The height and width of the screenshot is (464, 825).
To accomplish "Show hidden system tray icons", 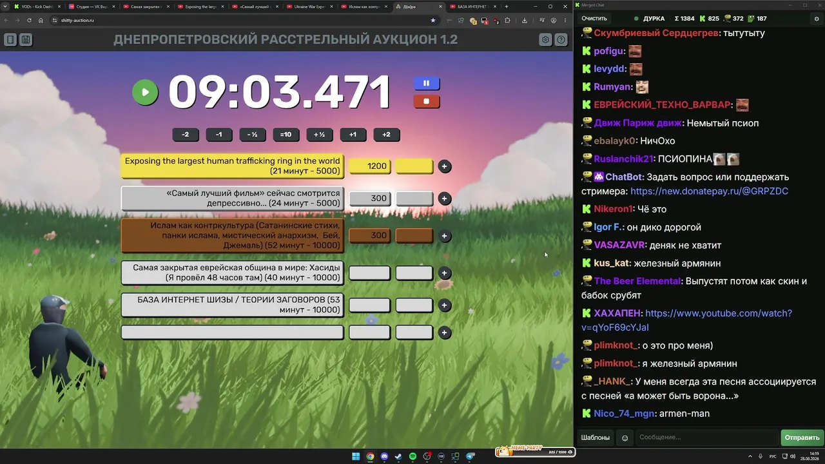I will click(x=749, y=456).
